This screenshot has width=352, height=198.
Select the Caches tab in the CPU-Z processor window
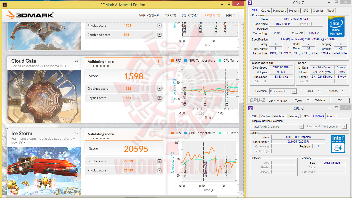point(266,11)
